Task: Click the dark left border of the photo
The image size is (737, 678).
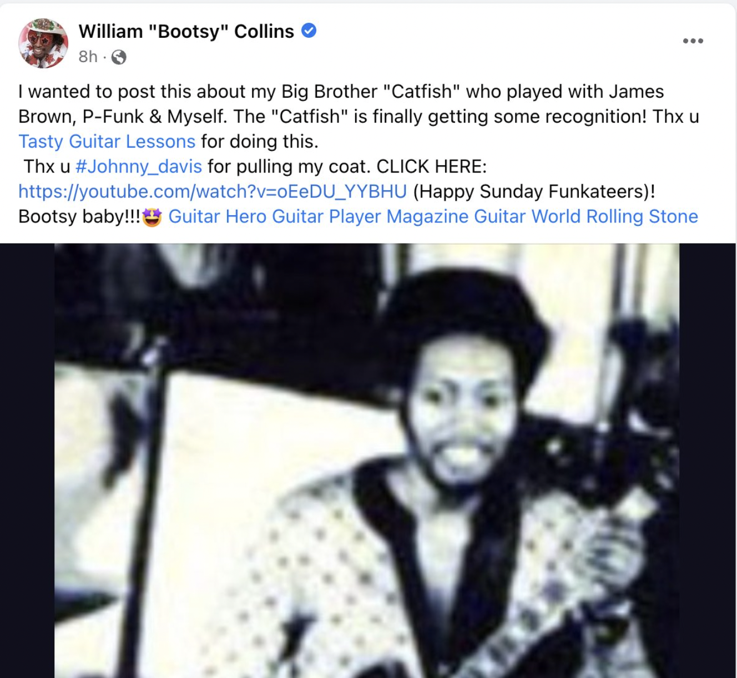Action: tap(27, 461)
